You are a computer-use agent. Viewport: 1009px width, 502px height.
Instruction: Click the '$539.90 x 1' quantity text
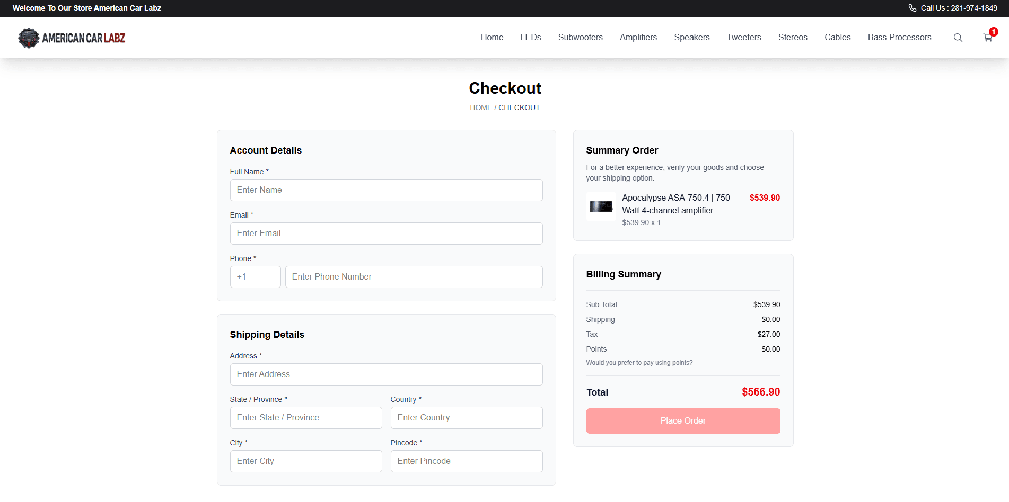(642, 222)
